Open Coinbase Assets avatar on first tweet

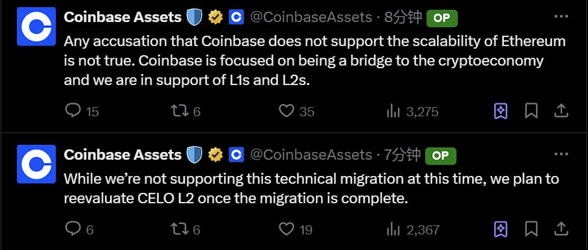pos(36,26)
